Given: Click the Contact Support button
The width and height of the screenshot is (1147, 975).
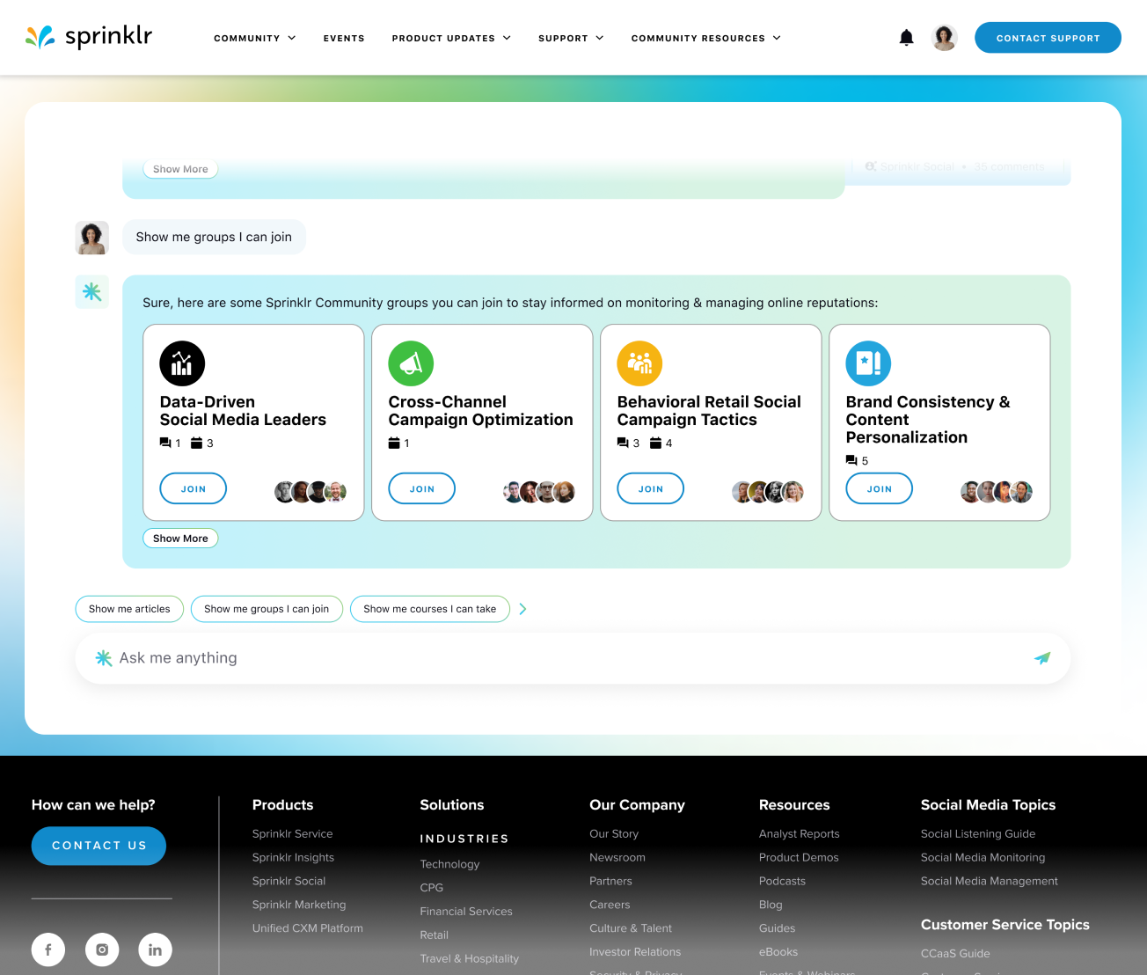Looking at the screenshot, I should [1048, 38].
